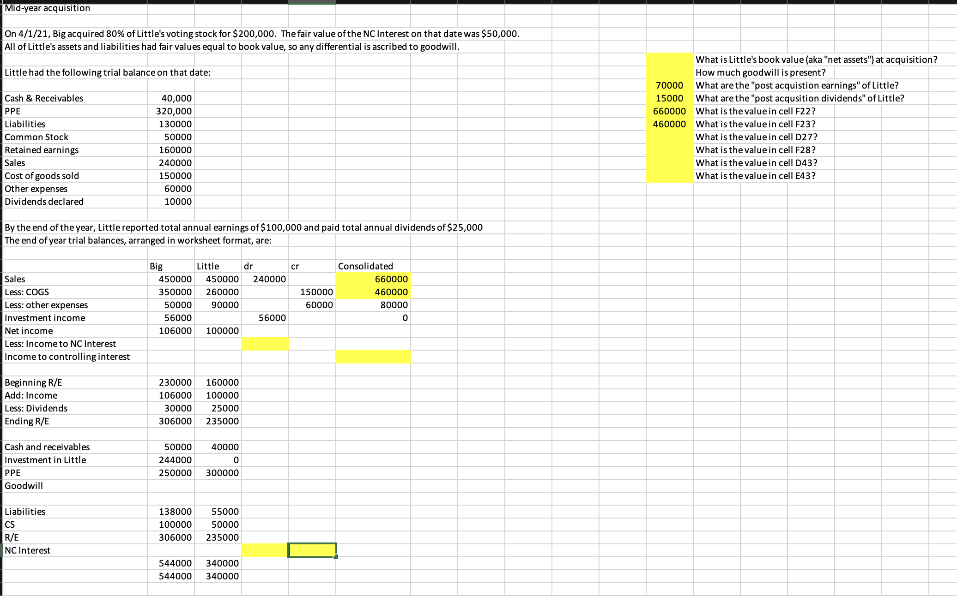Viewport: 957px width, 596px height.
Task: Click yellow answer cell for the E43 question
Action: click(669, 176)
